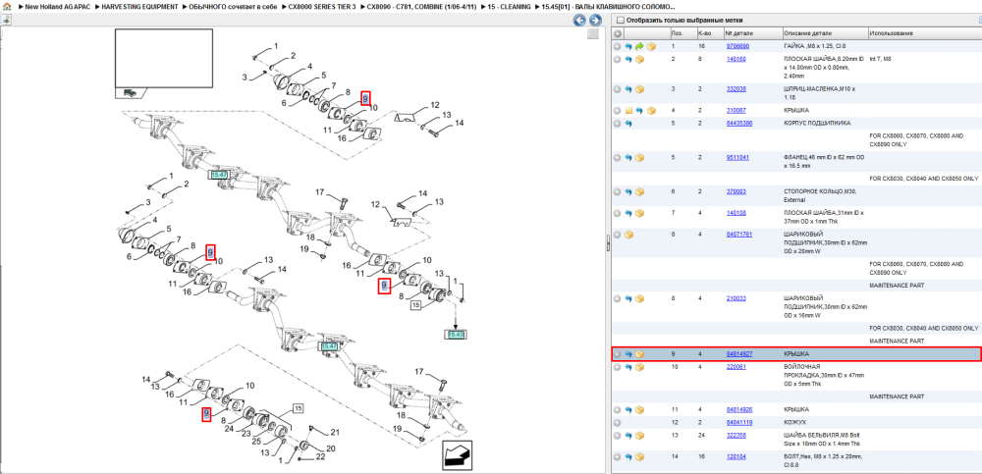Click package box icon for part 84814926
Image resolution: width=982 pixels, height=474 pixels.
(640, 409)
